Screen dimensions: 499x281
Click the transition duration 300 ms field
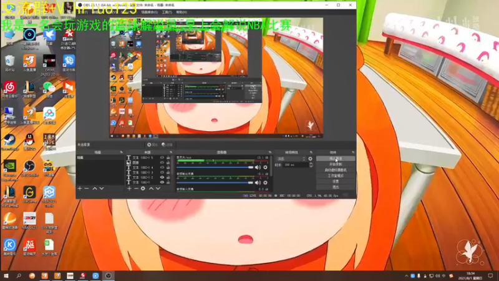tap(296, 165)
